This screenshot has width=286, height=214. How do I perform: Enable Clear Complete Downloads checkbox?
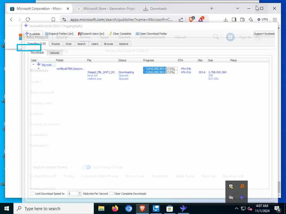(111, 194)
